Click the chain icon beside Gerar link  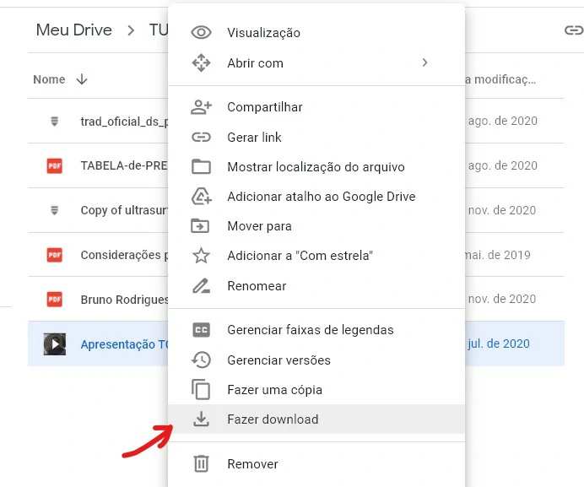tap(201, 137)
